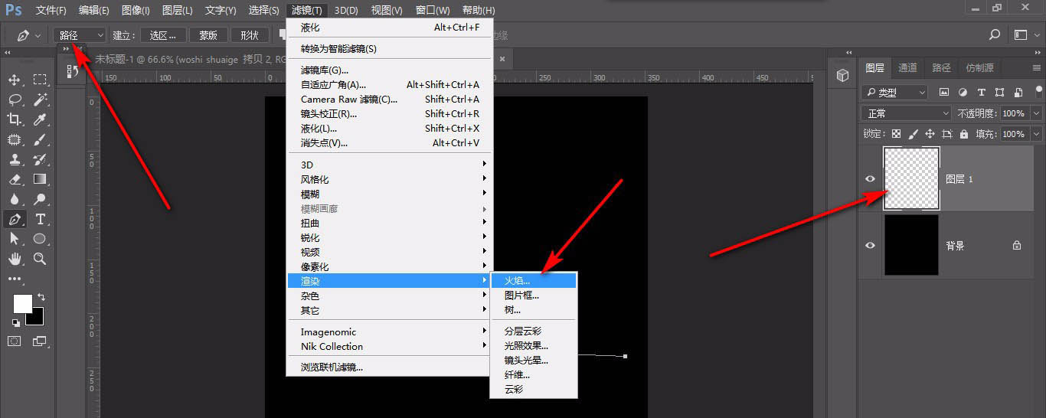Toggle Quick Mask mode
1046x418 pixels.
point(14,341)
